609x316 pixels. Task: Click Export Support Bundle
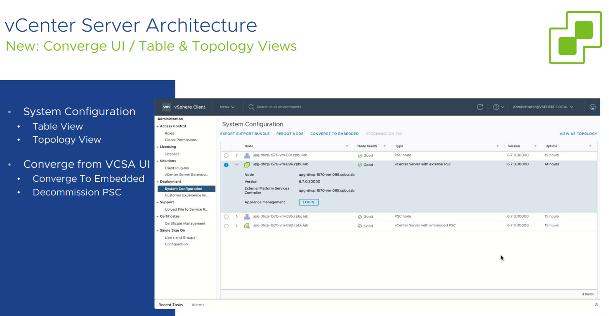coord(245,134)
